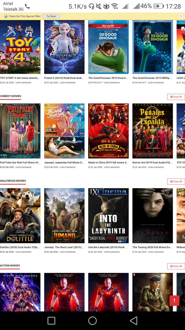The height and width of the screenshot is (330, 185).
Task: Tap the shield icon in the offer banner
Action: pyautogui.click(x=5, y=16)
